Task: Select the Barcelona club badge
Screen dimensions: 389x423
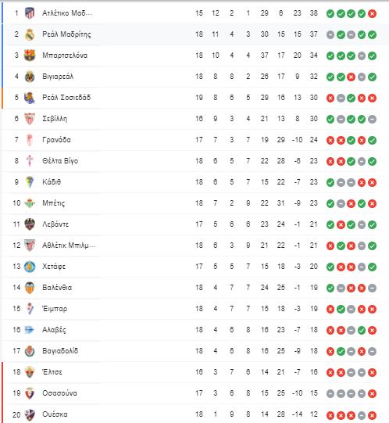Action: coord(30,56)
